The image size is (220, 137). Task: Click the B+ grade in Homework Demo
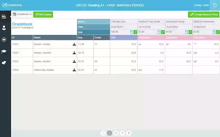coord(189,44)
